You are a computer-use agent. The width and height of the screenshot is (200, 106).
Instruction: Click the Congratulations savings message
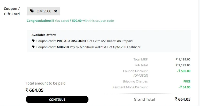[x=70, y=21]
